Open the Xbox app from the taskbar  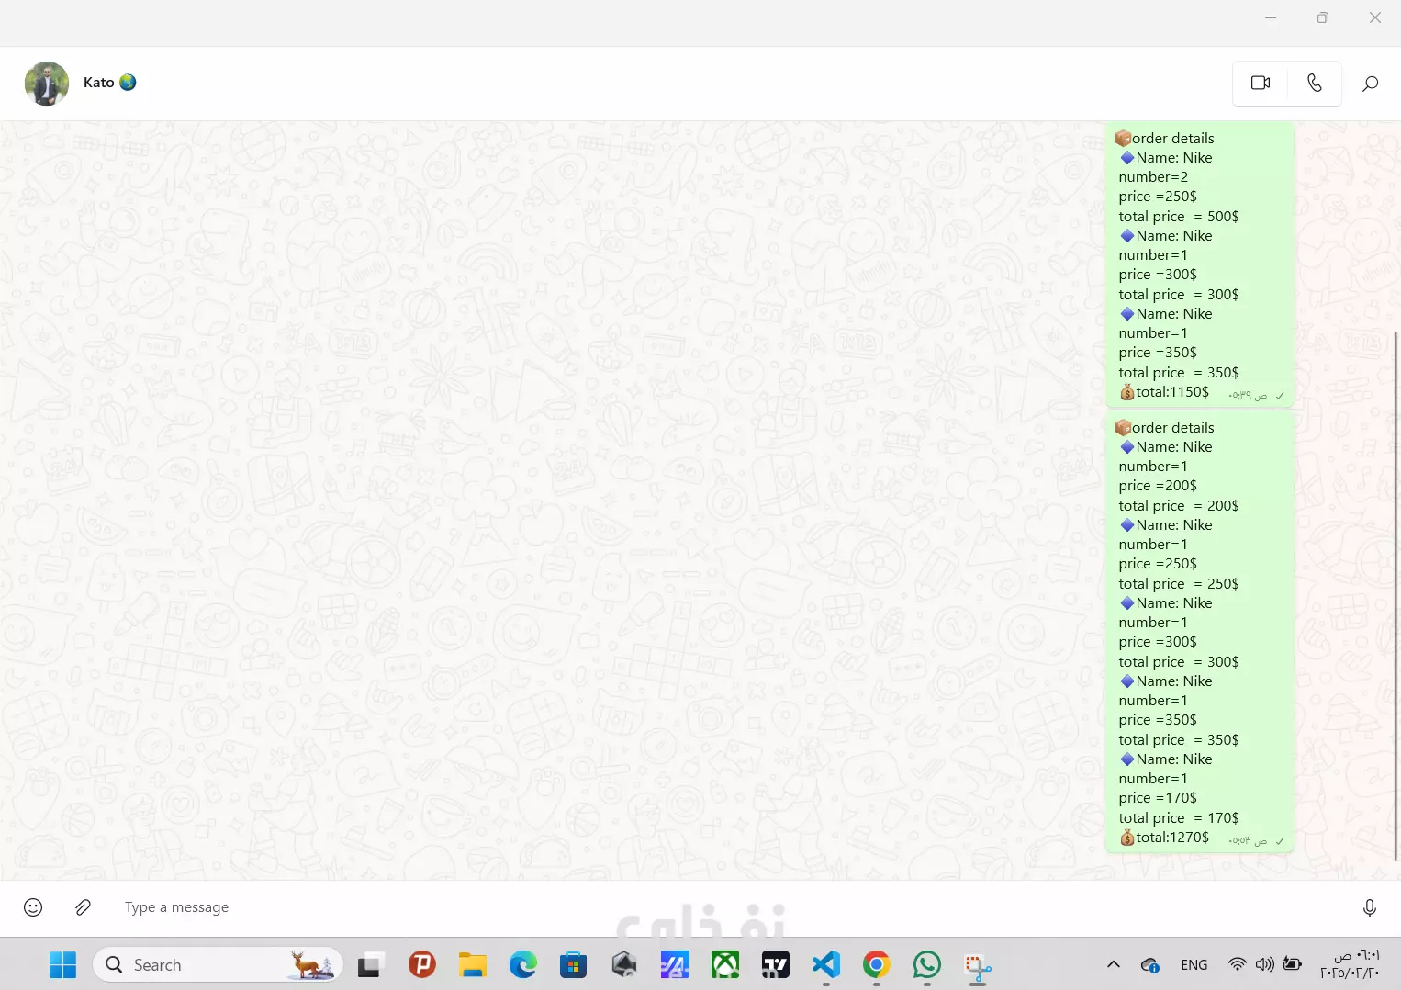(x=725, y=964)
